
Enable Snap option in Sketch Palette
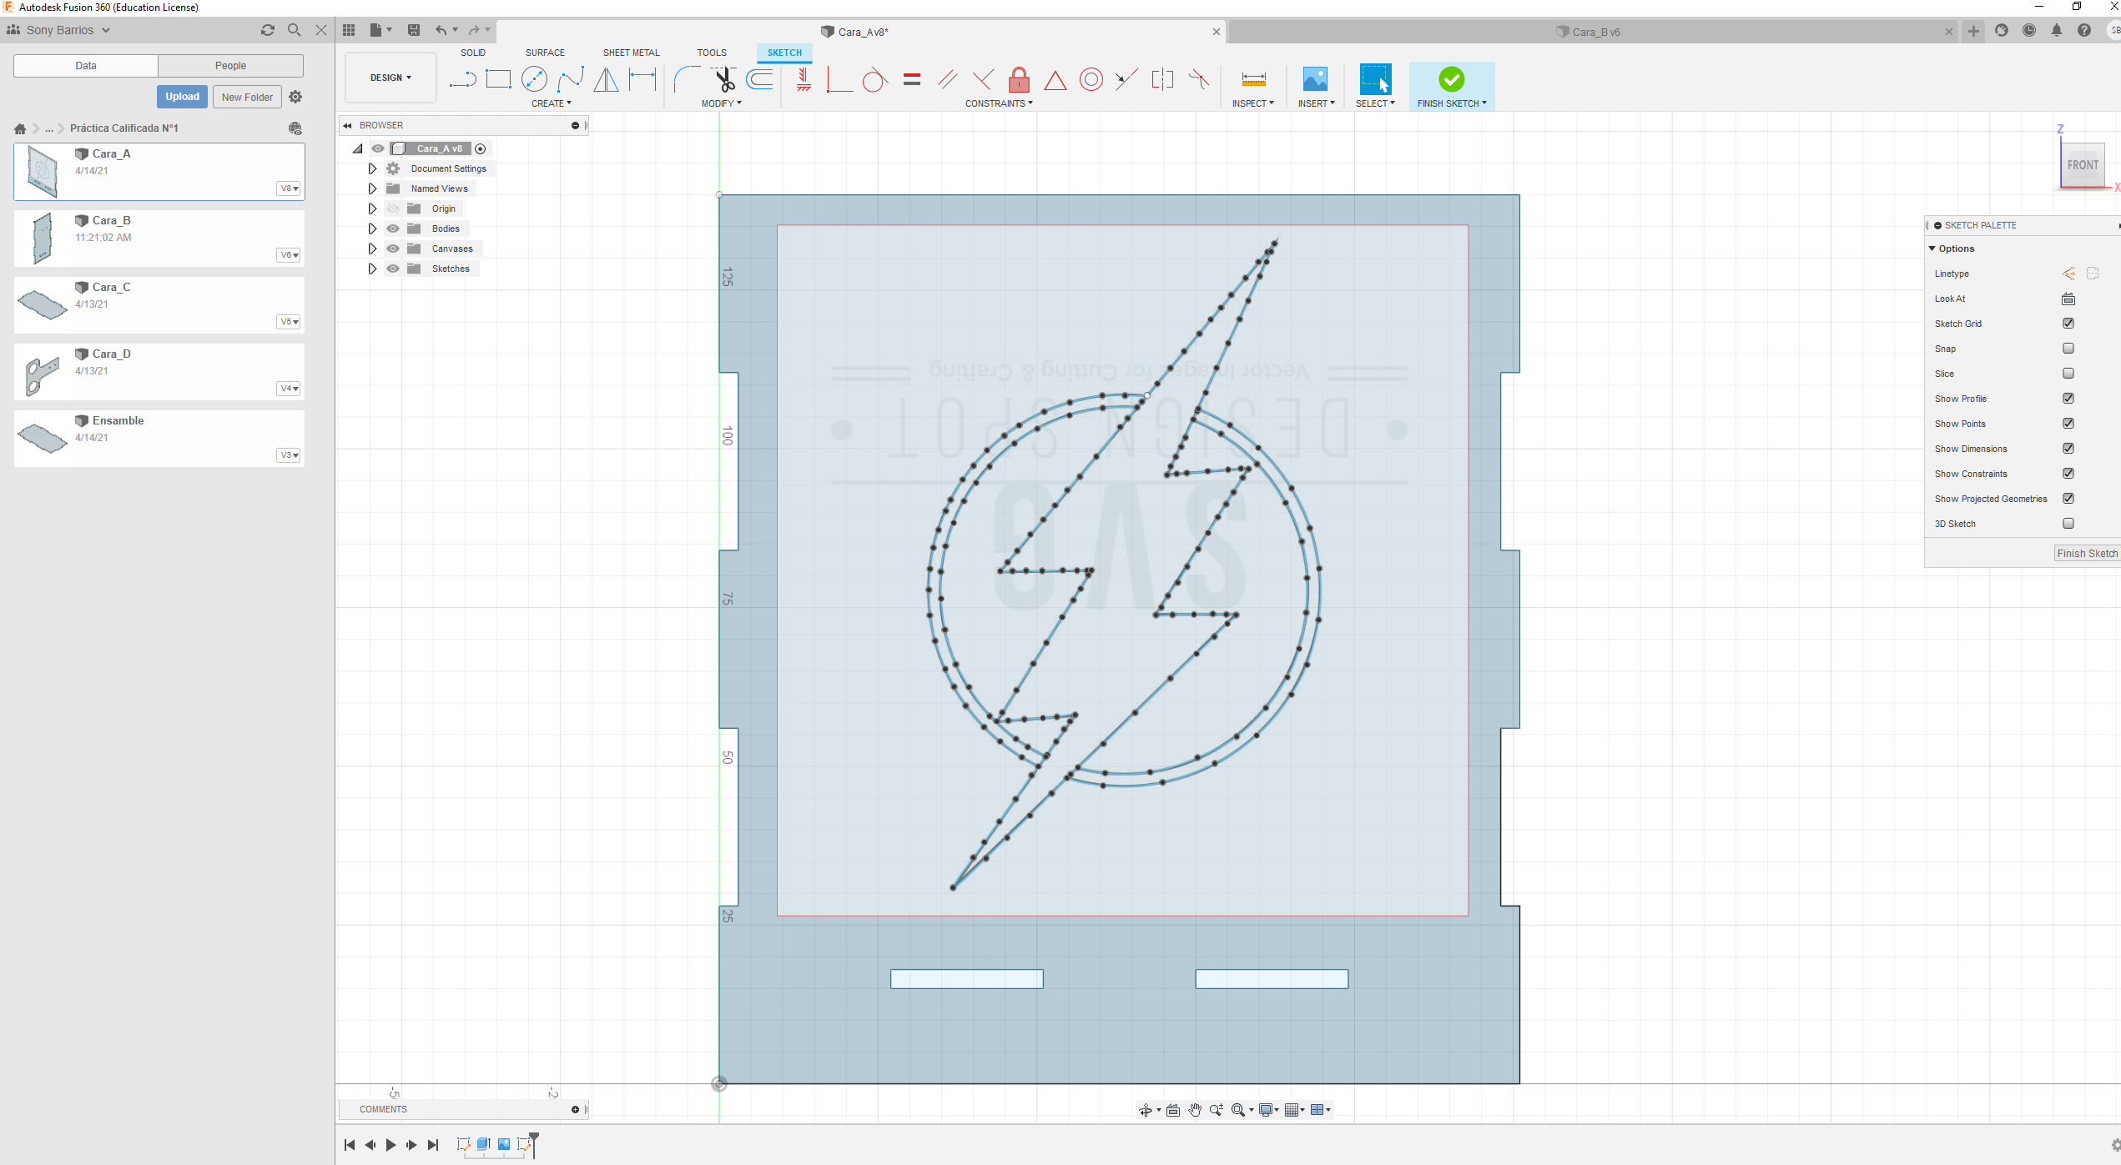pyautogui.click(x=2068, y=347)
